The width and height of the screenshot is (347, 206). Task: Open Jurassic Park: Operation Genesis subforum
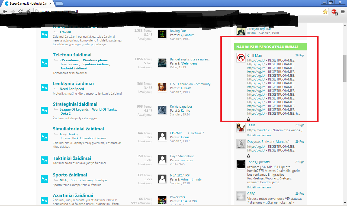83,138
